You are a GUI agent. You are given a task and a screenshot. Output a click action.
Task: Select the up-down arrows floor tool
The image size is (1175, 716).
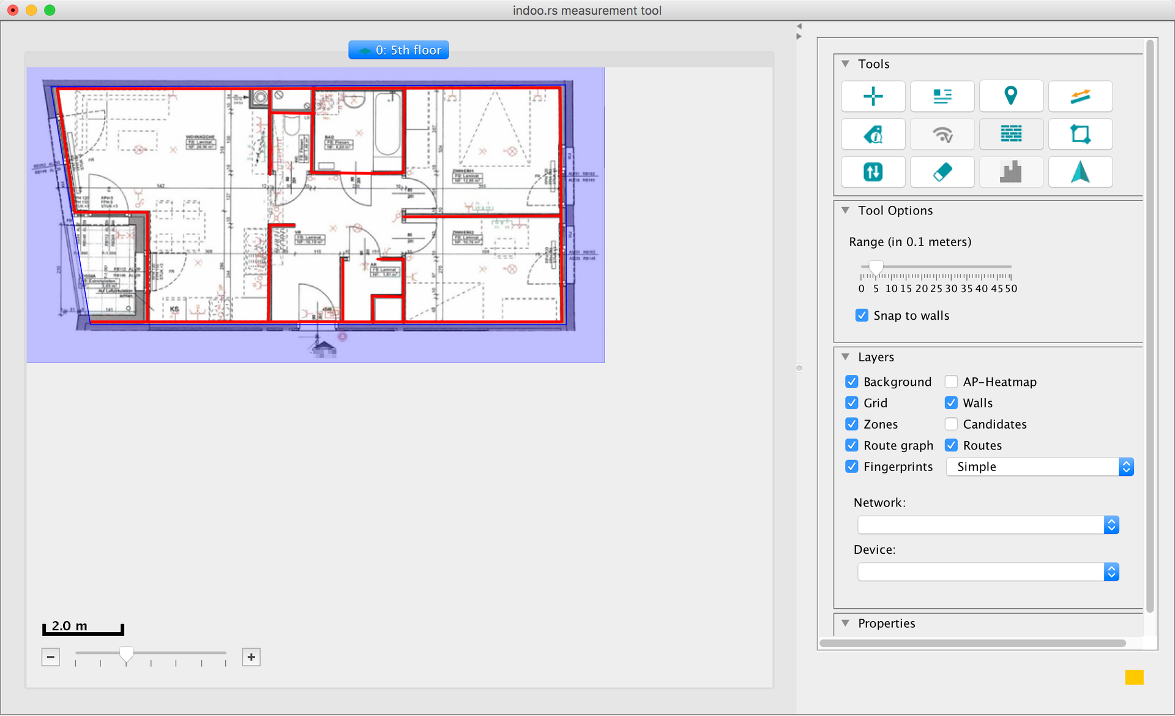[873, 172]
